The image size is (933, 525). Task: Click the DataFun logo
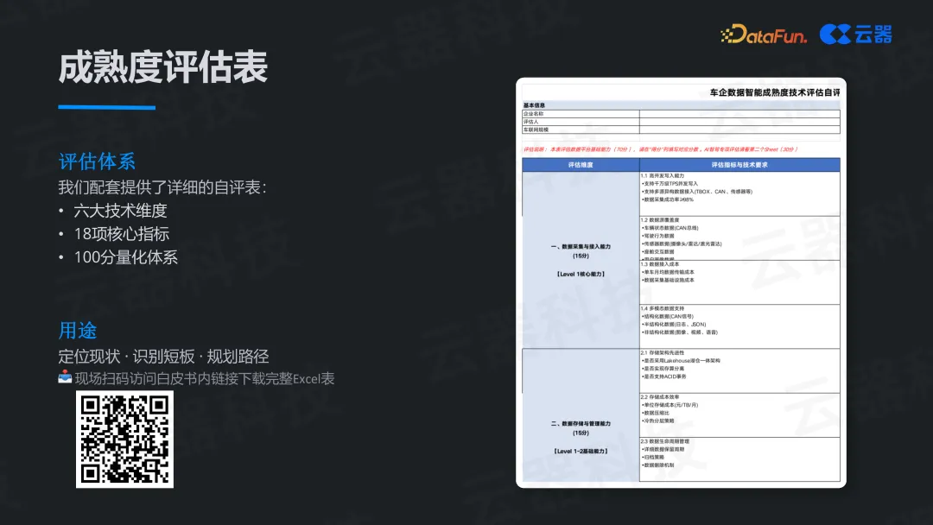tap(764, 35)
